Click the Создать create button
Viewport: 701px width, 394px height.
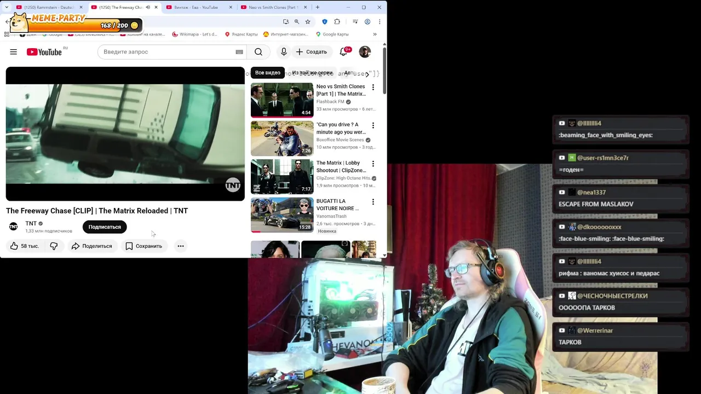pyautogui.click(x=311, y=52)
